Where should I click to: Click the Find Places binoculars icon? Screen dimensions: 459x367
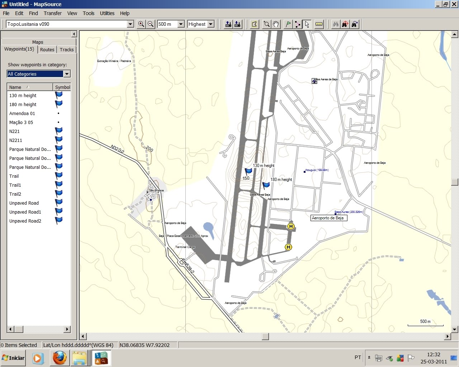pyautogui.click(x=336, y=24)
